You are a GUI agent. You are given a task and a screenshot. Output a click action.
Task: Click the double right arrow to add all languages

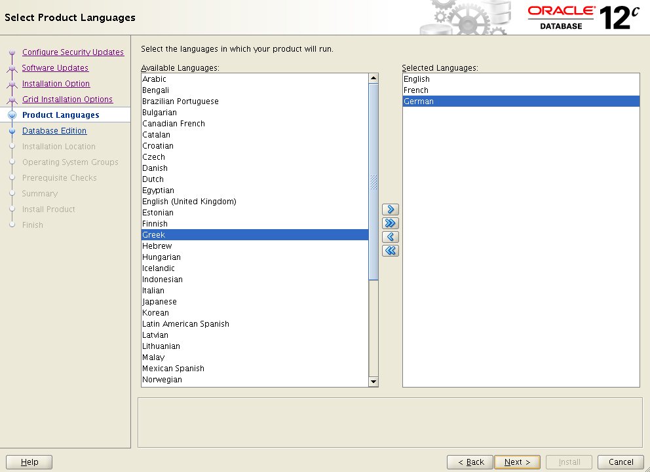pos(390,223)
